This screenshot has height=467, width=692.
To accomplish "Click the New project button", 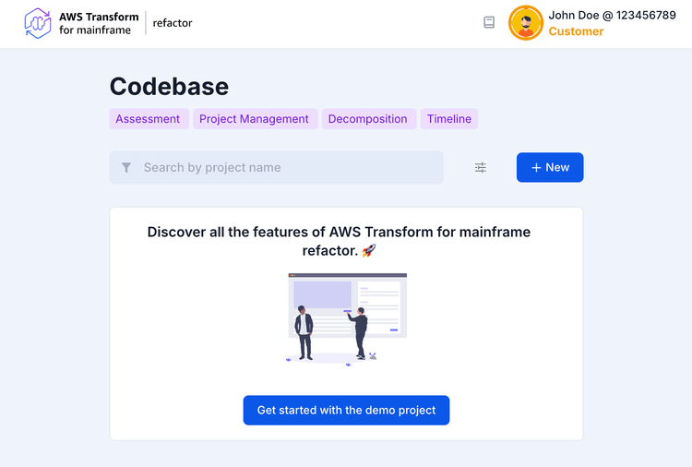I will (550, 167).
